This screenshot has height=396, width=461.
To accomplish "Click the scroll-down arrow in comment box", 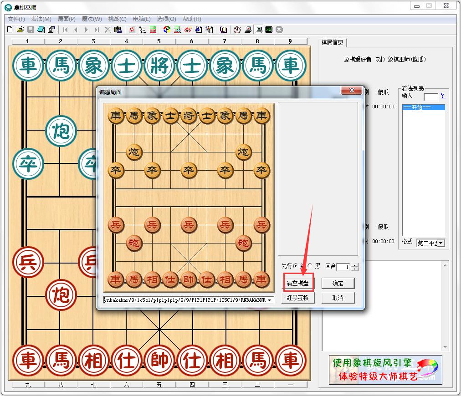I will 445,347.
